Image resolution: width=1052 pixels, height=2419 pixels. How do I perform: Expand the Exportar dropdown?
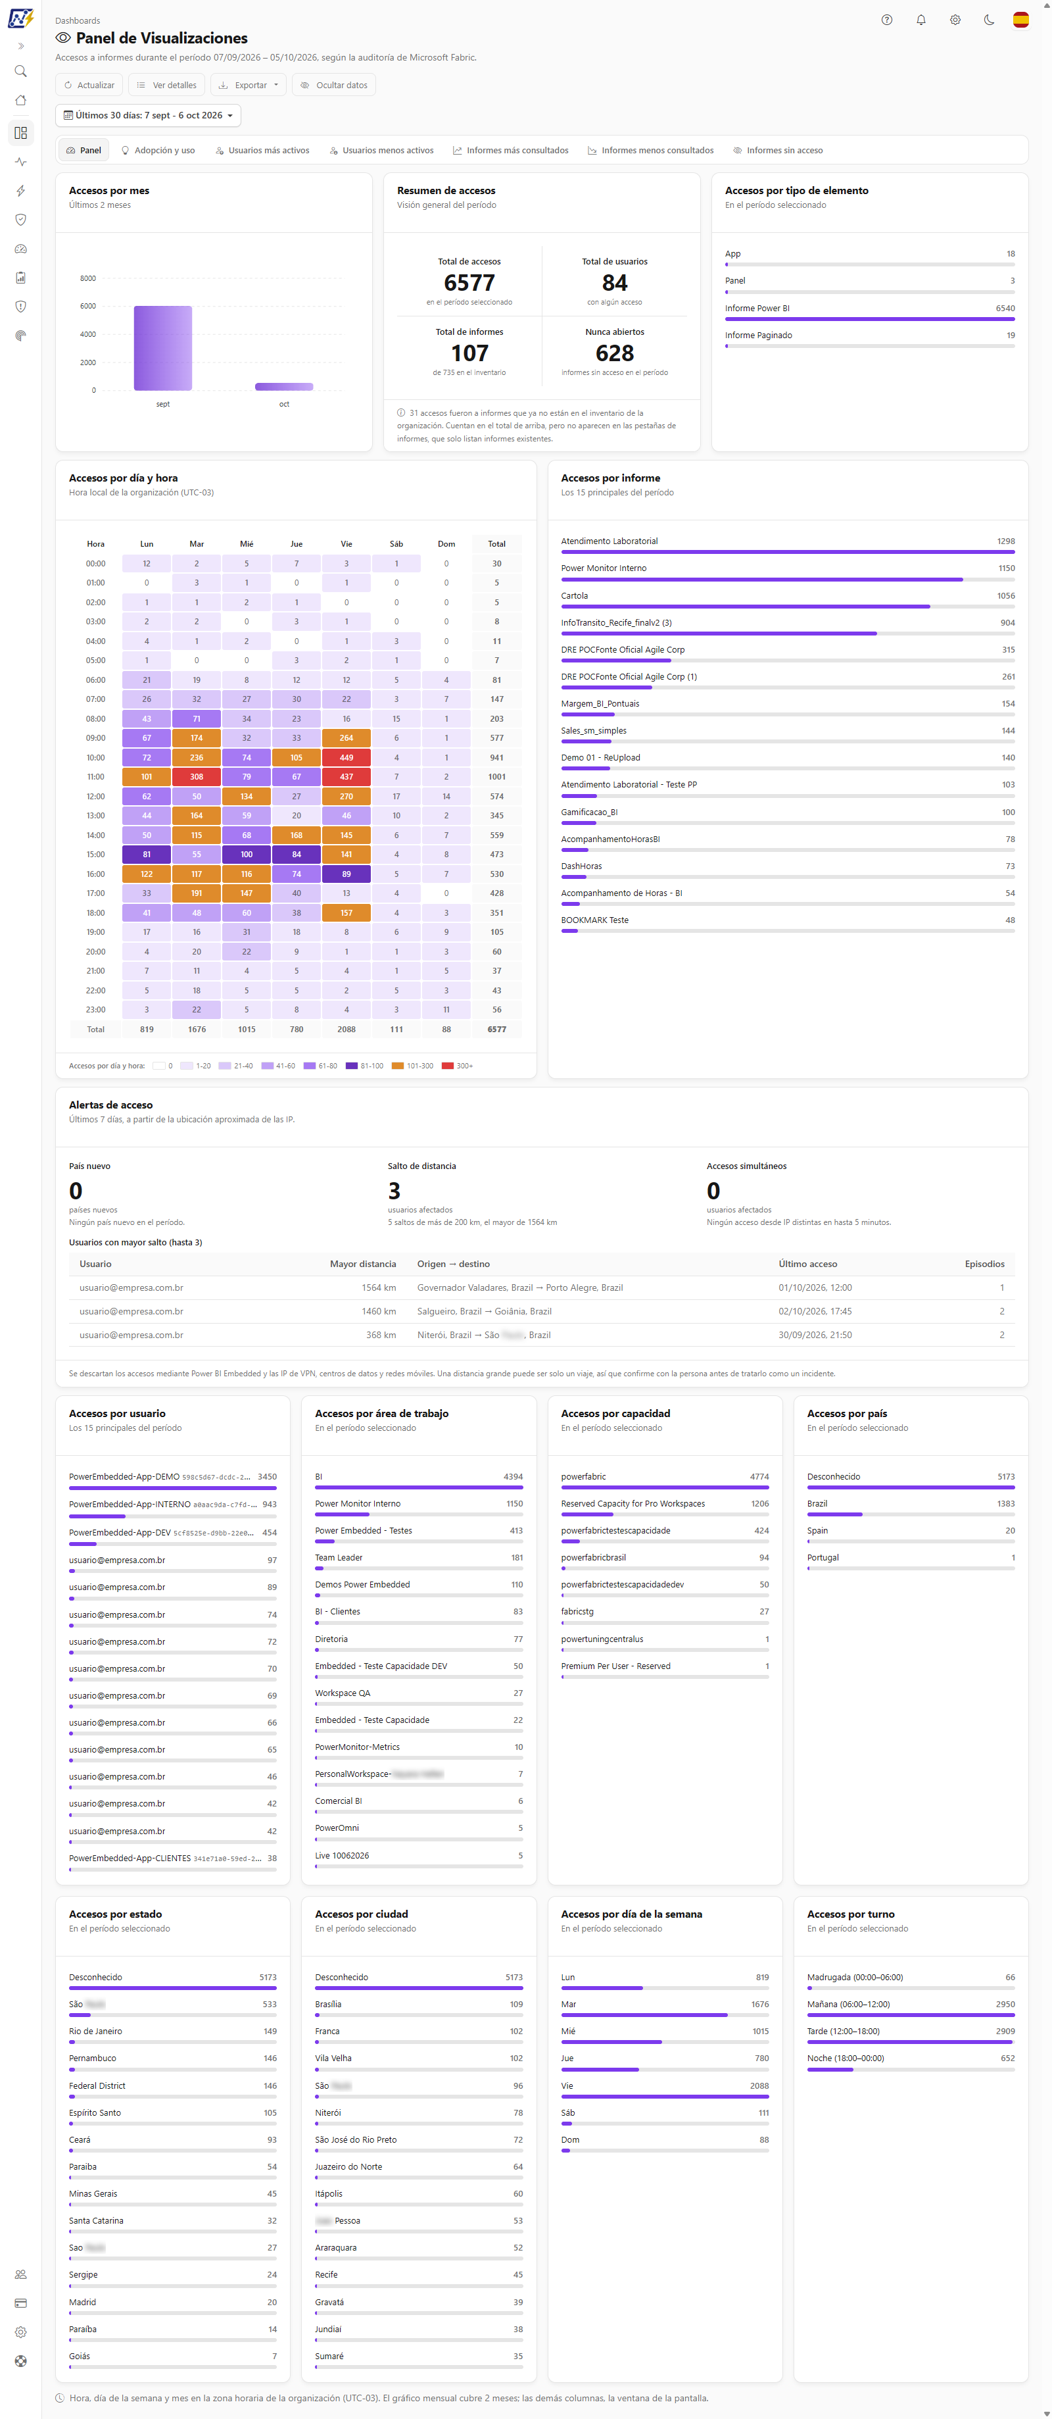tap(249, 86)
